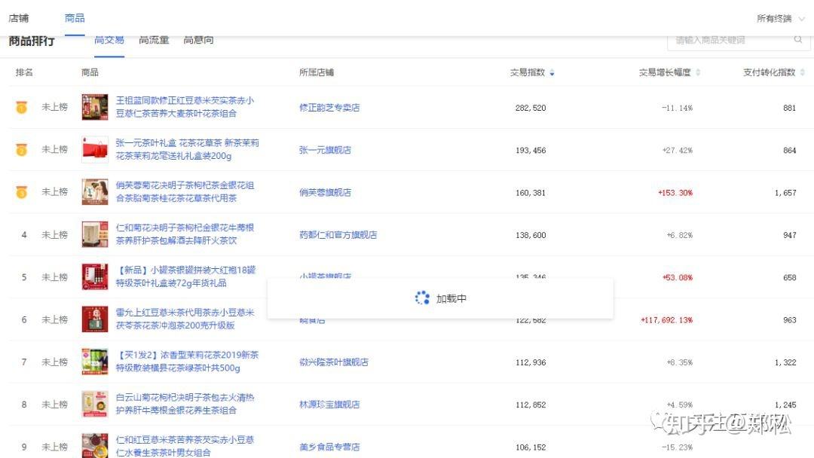Click the 所属店铺 column header

point(316,72)
